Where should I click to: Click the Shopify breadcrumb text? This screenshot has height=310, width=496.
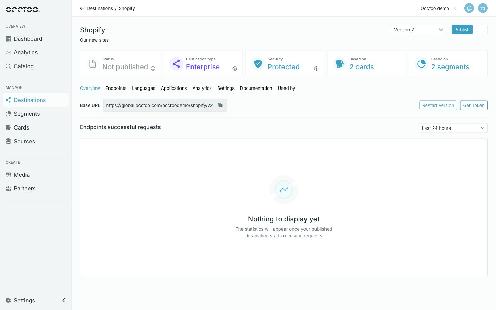[x=127, y=8]
